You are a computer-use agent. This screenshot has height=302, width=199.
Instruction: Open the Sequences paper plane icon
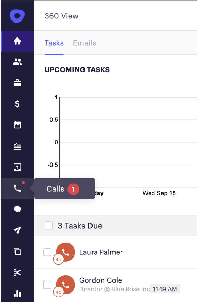pos(17,230)
